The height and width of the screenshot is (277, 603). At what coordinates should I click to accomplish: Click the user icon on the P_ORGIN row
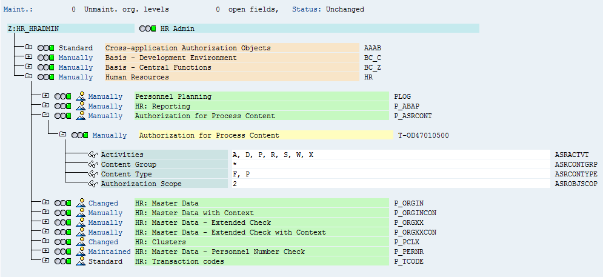click(x=81, y=202)
